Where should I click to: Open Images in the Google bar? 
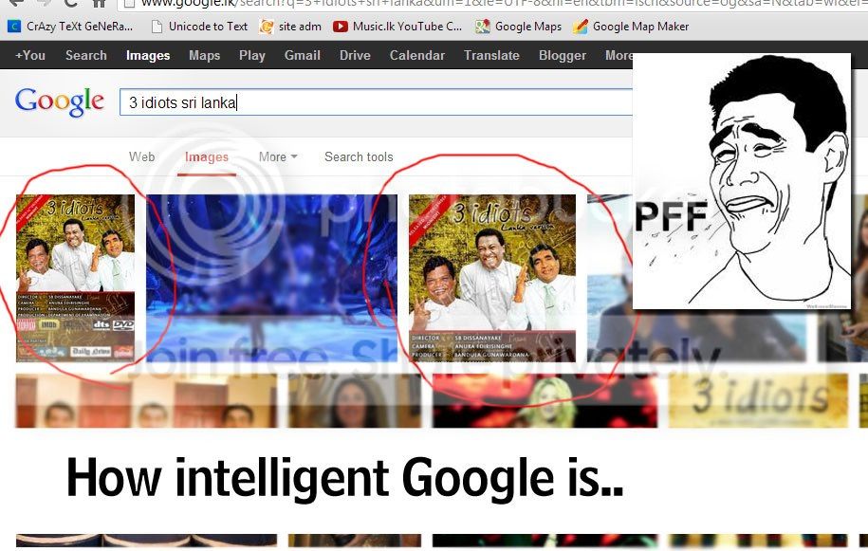148,55
